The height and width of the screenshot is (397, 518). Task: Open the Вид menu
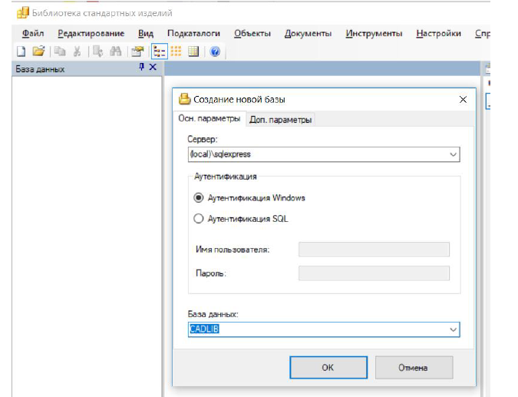pos(146,33)
